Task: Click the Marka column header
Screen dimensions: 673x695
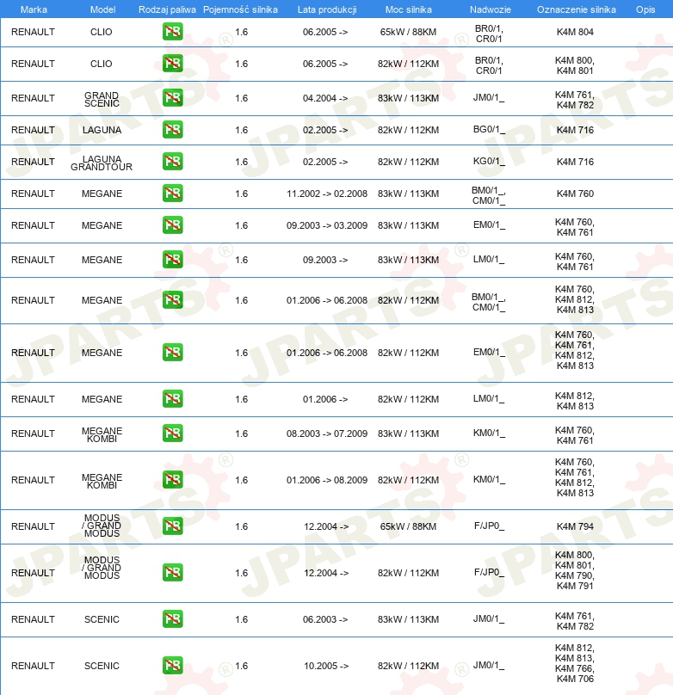Action: 34,9
